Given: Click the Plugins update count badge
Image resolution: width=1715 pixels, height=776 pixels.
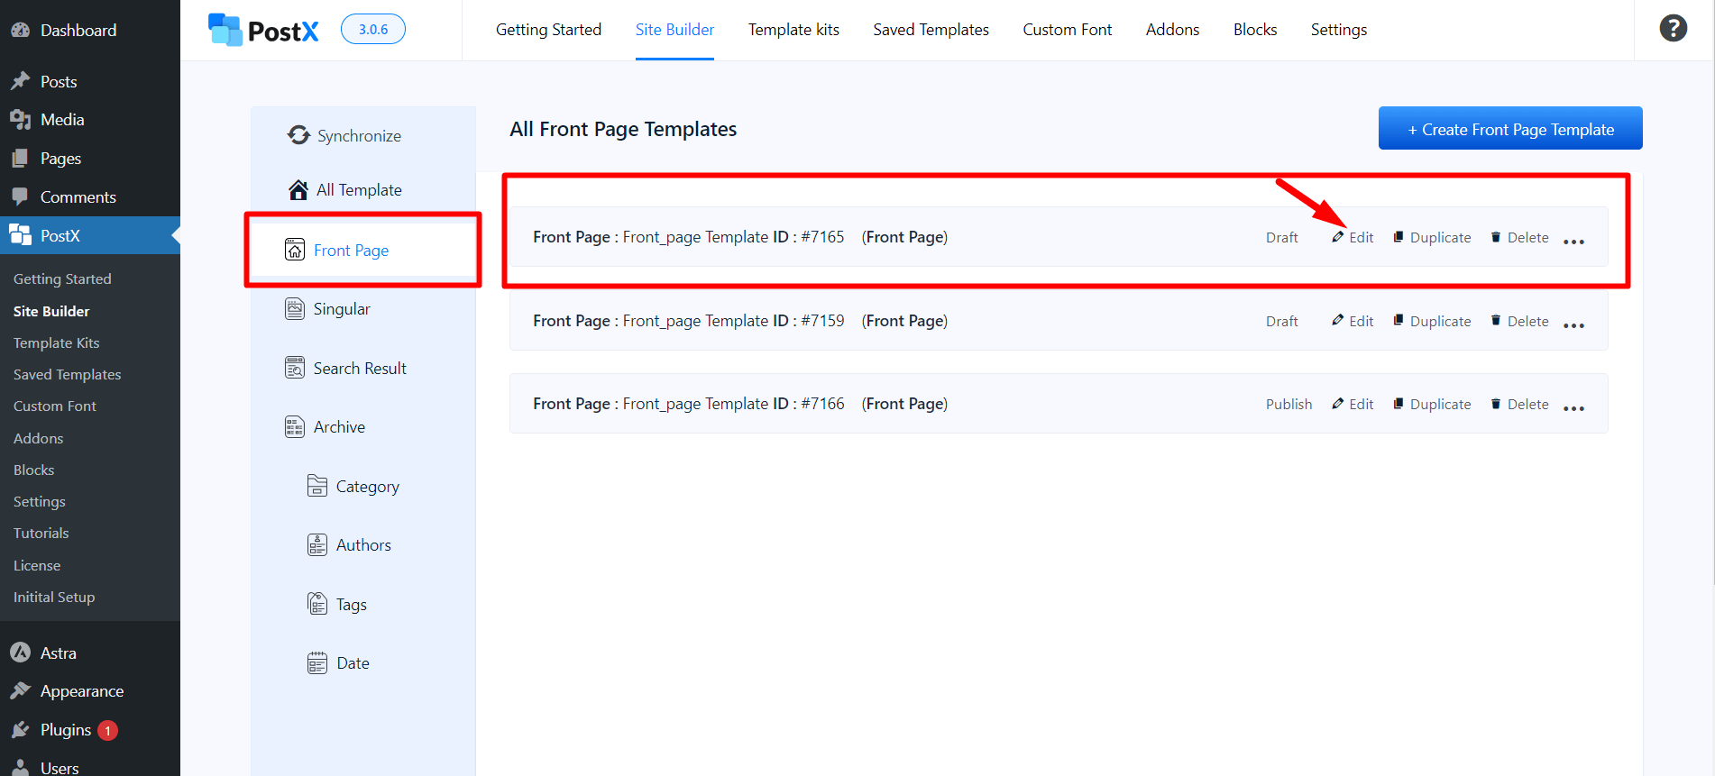Looking at the screenshot, I should pos(107,730).
